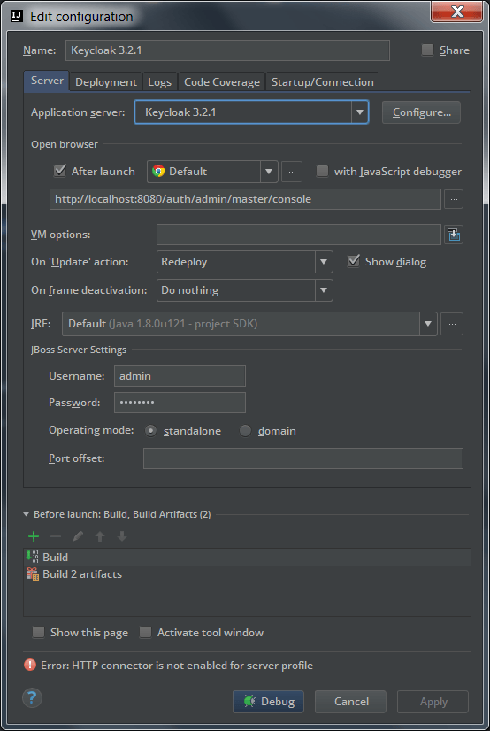Enable with JavaScript debugger checkbox
Image resolution: width=490 pixels, height=731 pixels.
coord(322,172)
